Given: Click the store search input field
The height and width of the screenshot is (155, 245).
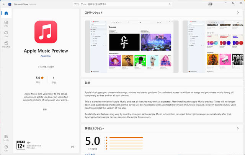Looking at the screenshot, I should [x=122, y=4].
